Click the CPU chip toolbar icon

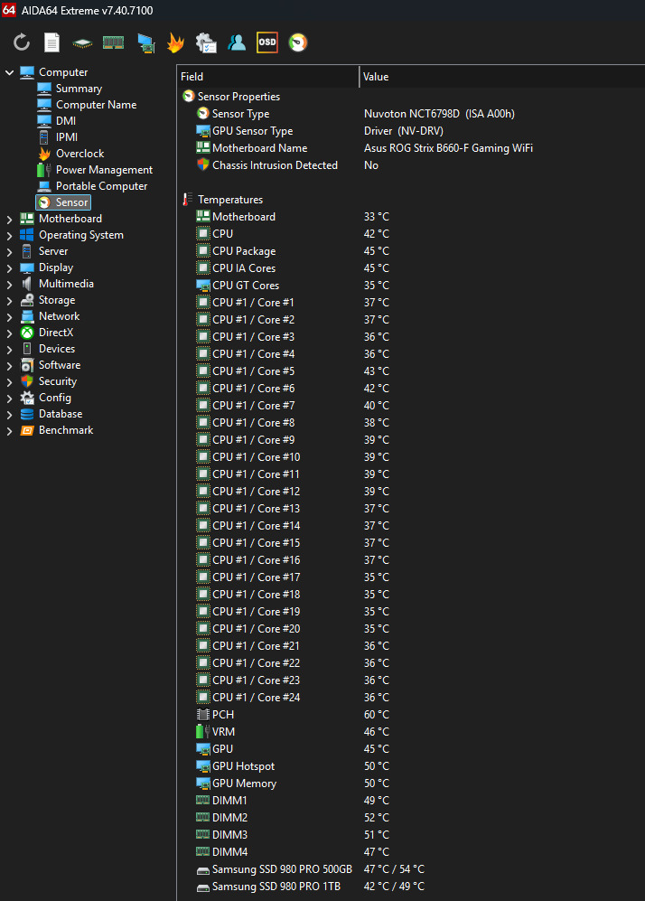tap(82, 43)
